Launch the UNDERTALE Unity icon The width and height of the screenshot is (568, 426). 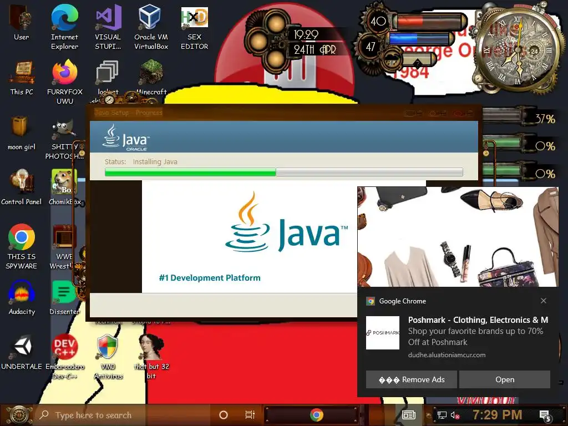point(22,352)
